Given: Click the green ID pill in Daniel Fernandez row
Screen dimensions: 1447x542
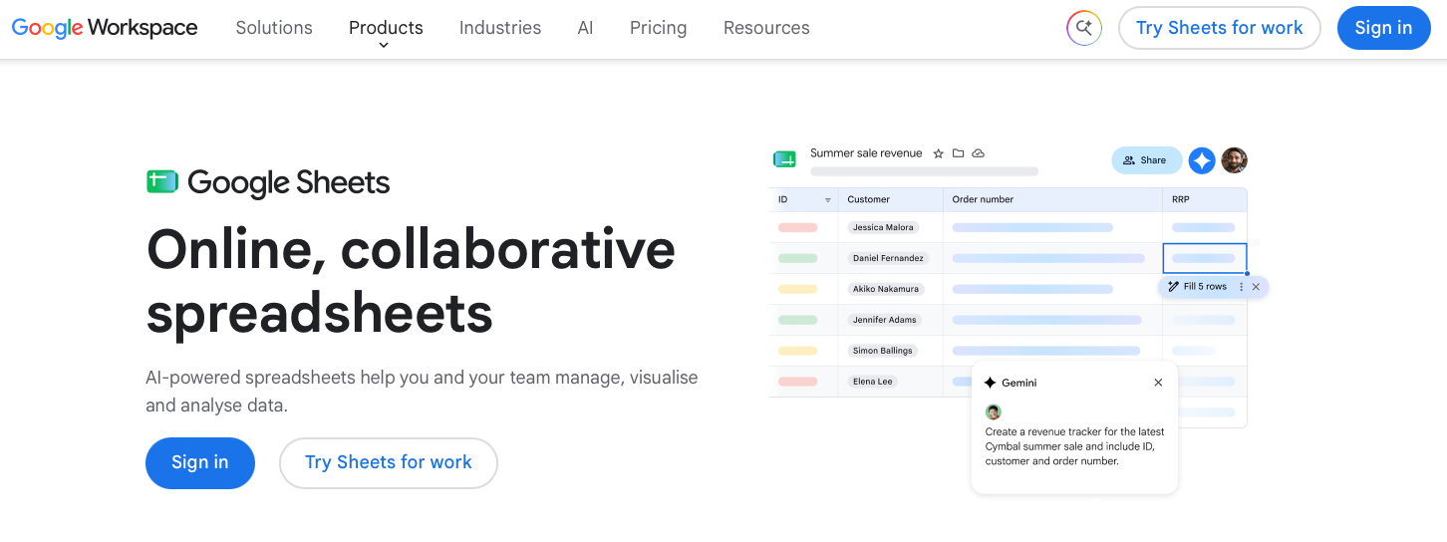Looking at the screenshot, I should tap(797, 258).
